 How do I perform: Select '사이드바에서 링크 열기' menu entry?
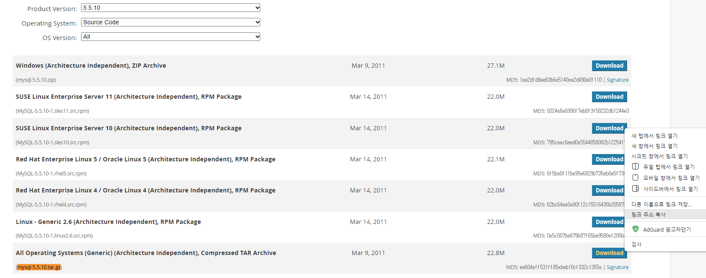665,189
